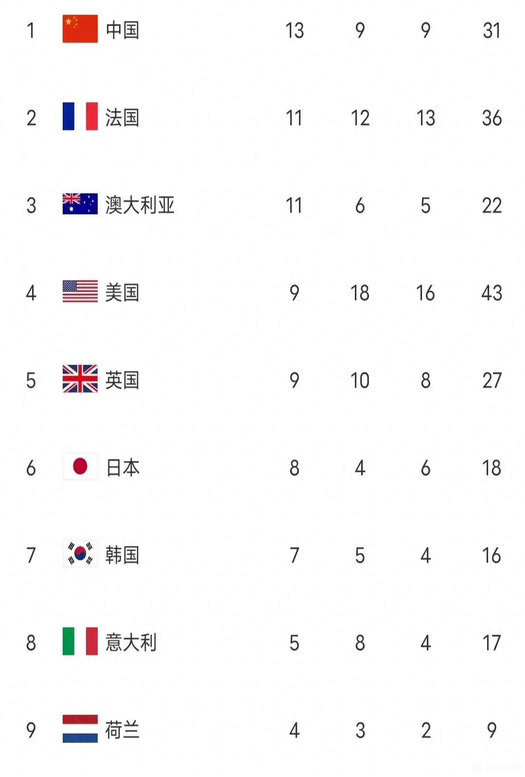This screenshot has width=525, height=777.
Task: Click the United States total of 43
Action: [491, 293]
